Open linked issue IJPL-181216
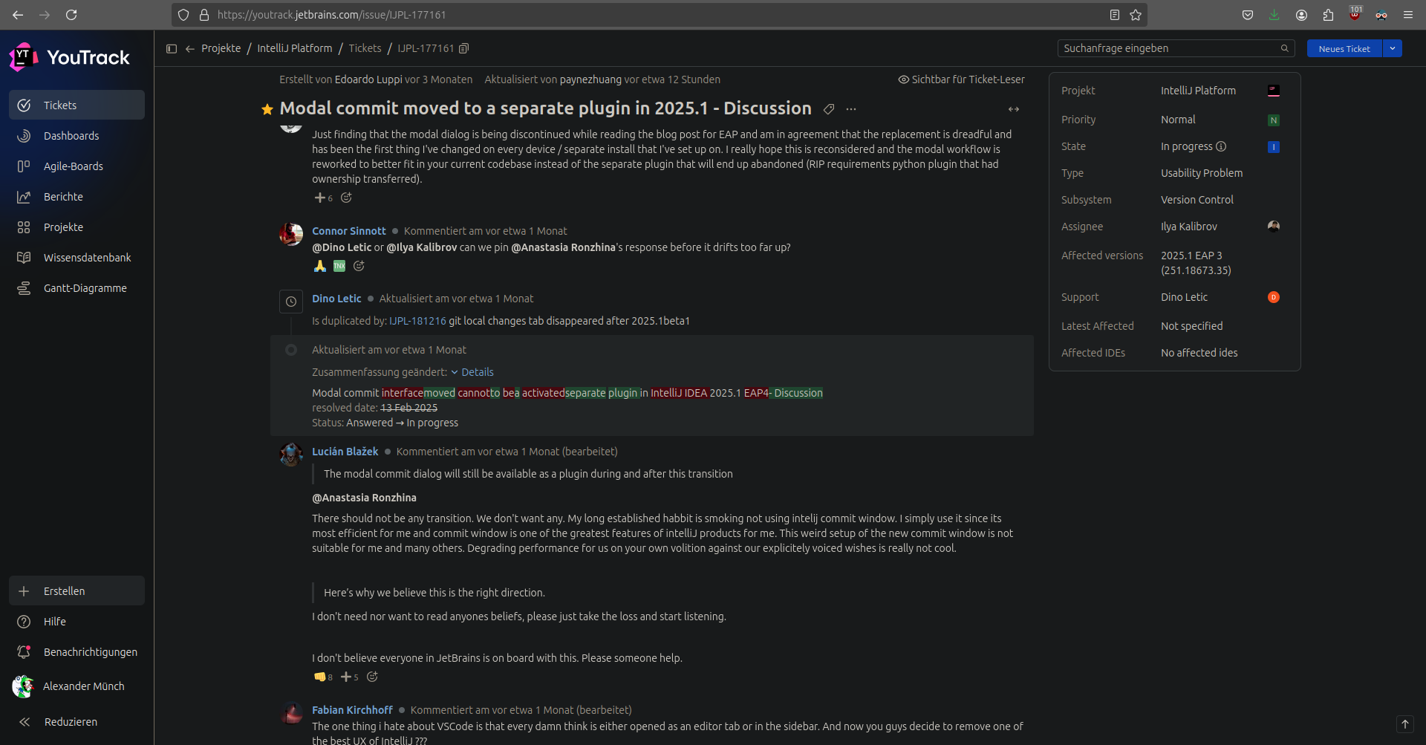This screenshot has width=1426, height=745. click(417, 321)
